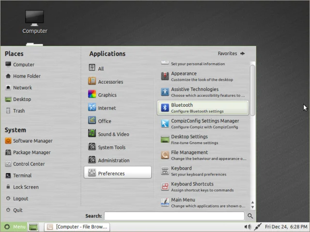Viewport: 310px width, 232px height.
Task: Click the Menu button on the panel
Action: click(x=14, y=227)
